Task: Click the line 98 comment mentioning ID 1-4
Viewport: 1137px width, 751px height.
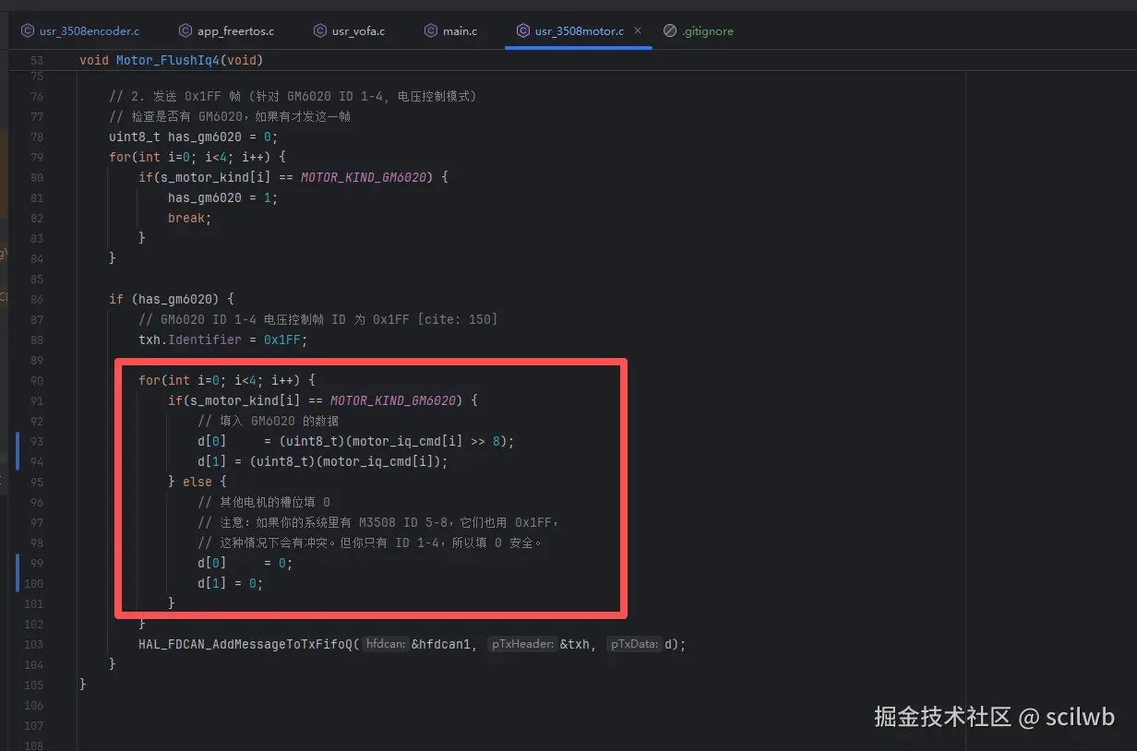Action: coord(371,542)
